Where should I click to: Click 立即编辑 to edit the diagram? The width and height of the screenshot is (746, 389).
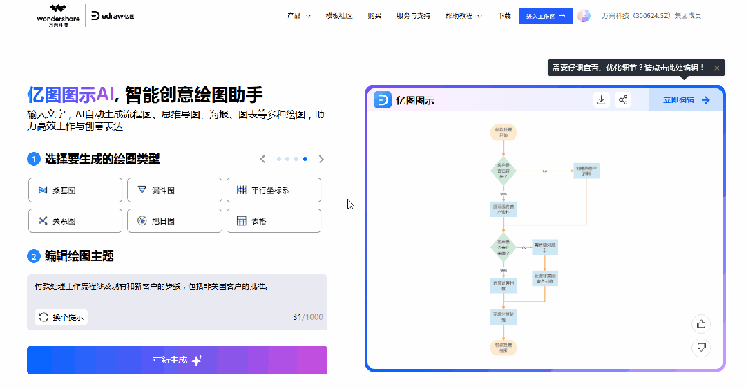(686, 100)
